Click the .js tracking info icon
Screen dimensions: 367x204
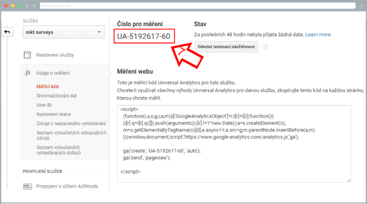pyautogui.click(x=27, y=72)
